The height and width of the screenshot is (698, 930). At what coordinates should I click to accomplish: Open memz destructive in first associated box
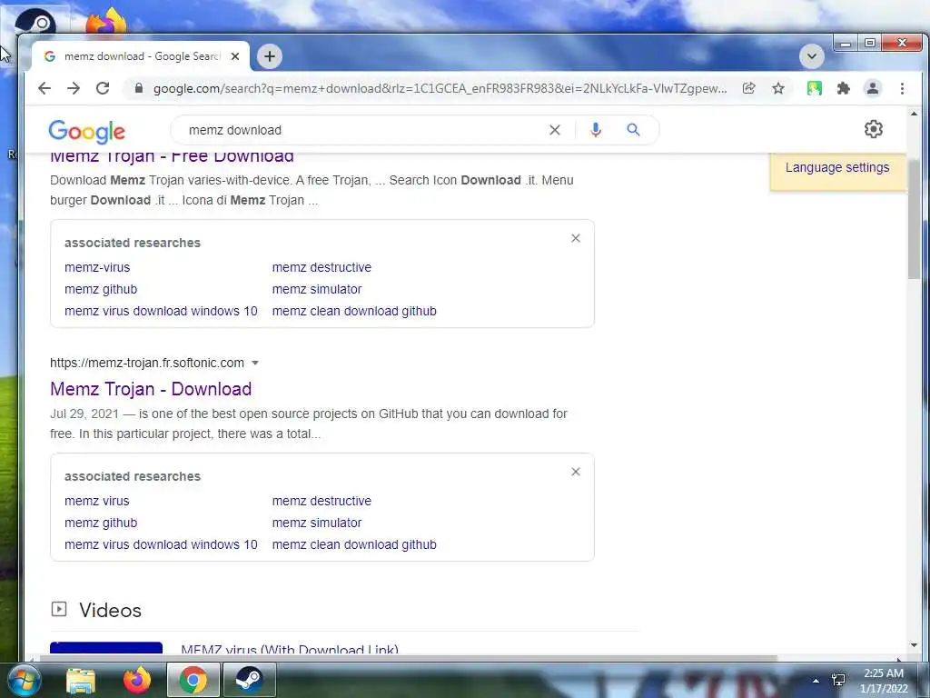pyautogui.click(x=322, y=267)
